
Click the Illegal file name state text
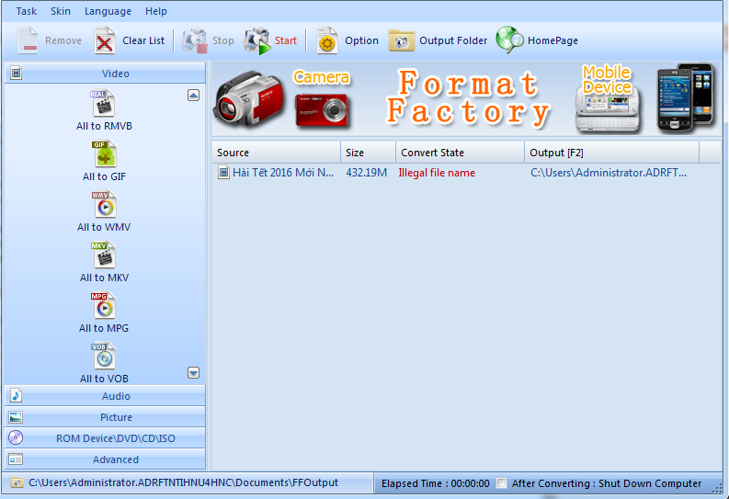(437, 173)
